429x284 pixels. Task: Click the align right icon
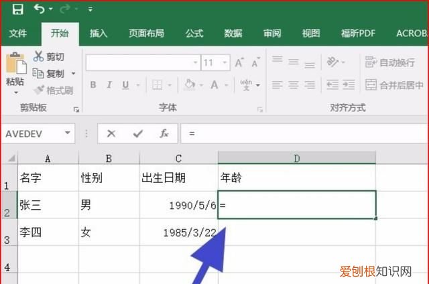(x=310, y=85)
